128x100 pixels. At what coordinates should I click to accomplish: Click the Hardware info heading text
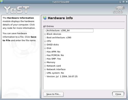[60, 18]
